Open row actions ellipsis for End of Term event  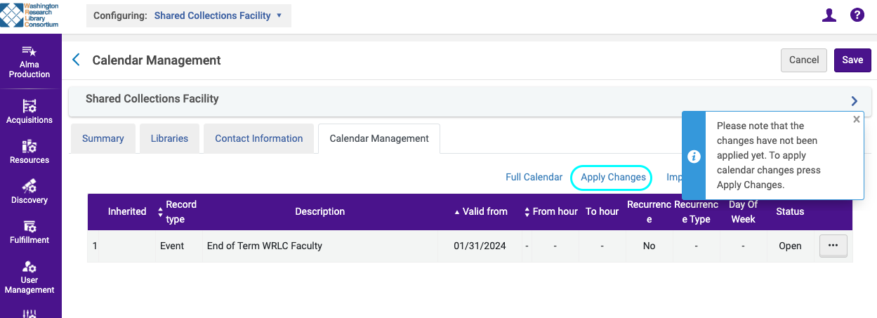pyautogui.click(x=833, y=246)
